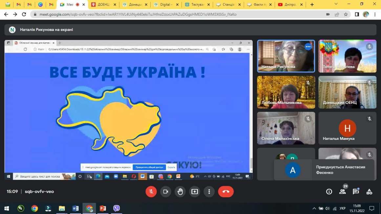Screen dimensions: 381x214
Task: Open more options three-dot menu in Meet
Action: point(209,191)
